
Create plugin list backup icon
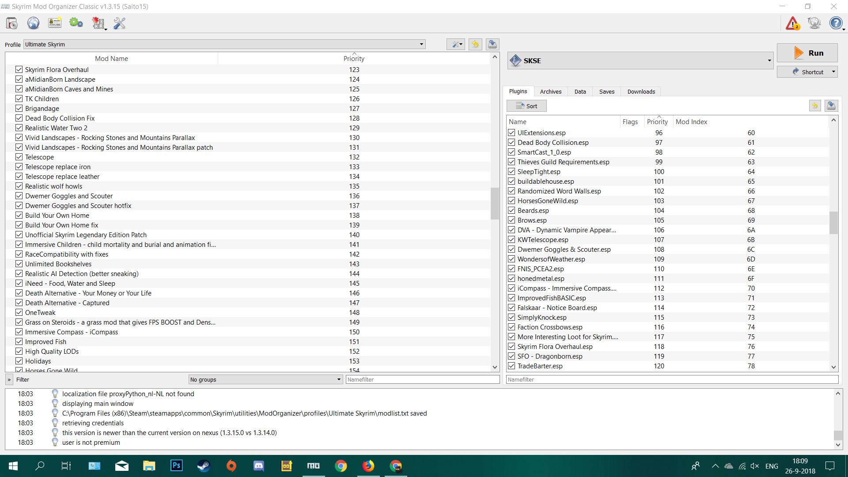[x=831, y=106]
